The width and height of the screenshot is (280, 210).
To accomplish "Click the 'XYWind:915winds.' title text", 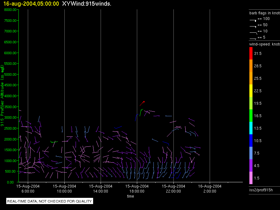I will click(x=87, y=3).
